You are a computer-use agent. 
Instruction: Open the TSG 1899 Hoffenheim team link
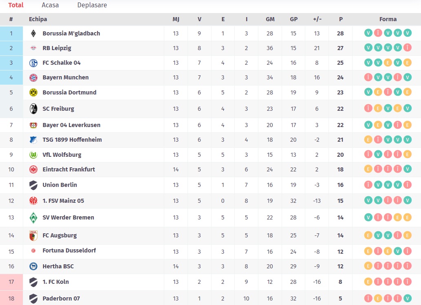[x=72, y=140]
